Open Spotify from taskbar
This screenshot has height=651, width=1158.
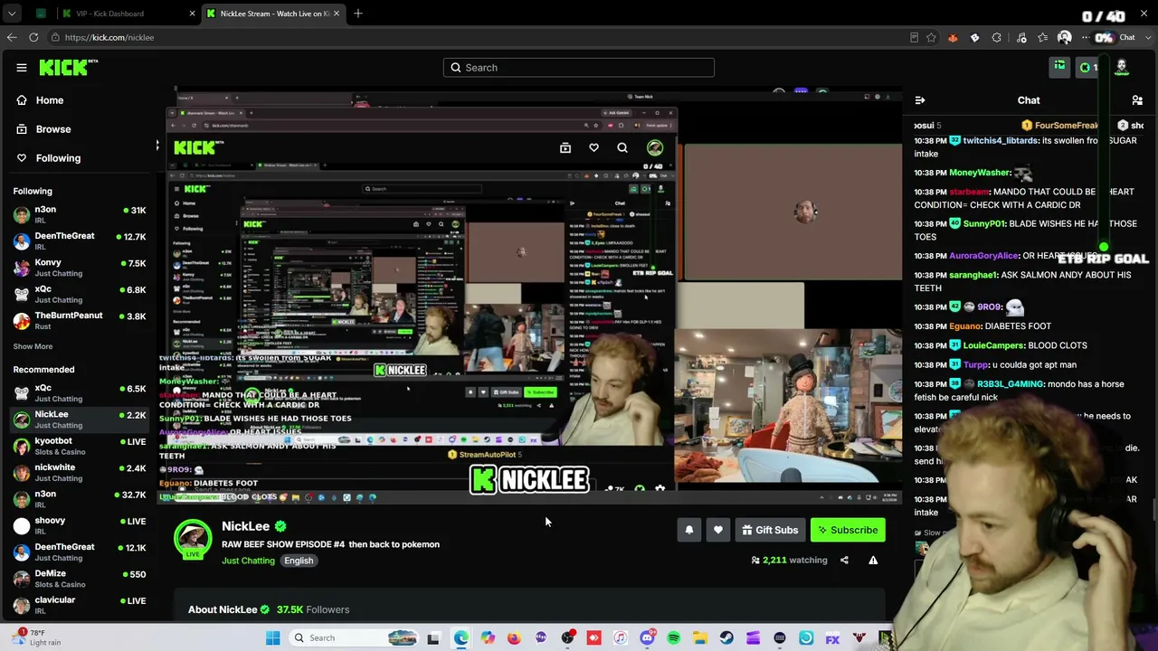click(x=674, y=638)
